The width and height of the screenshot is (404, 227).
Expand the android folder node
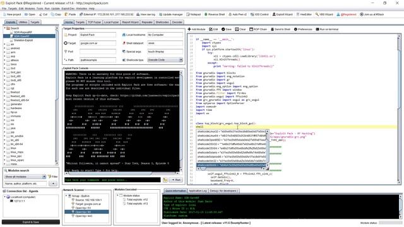[4, 48]
